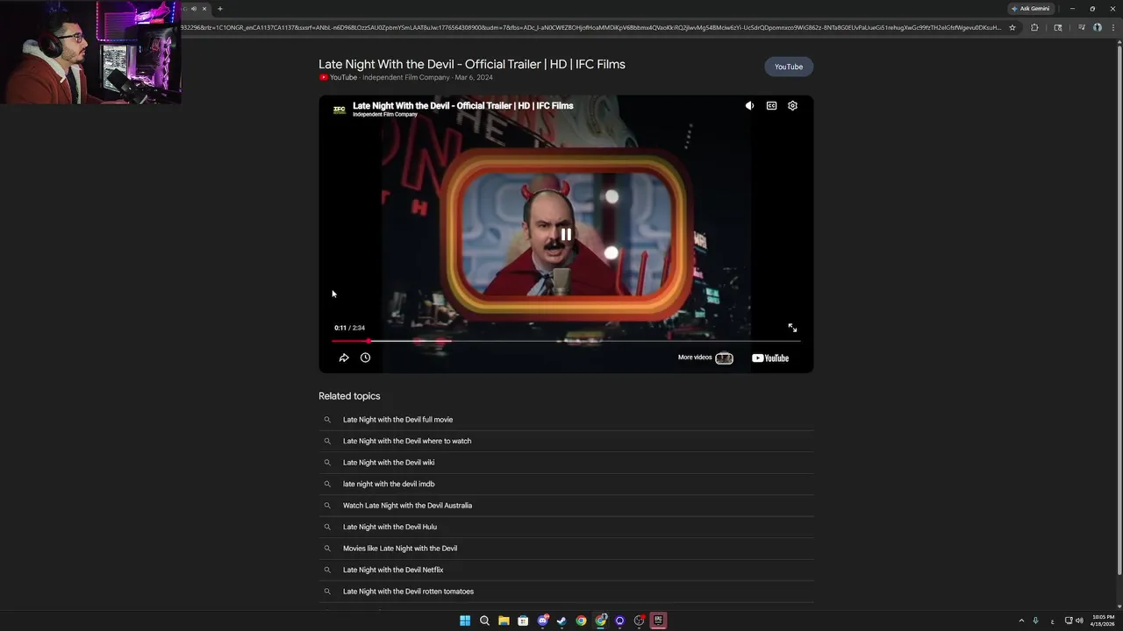Search Watch Late Night with the Devil Australia
This screenshot has height=631, width=1123.
click(566, 506)
